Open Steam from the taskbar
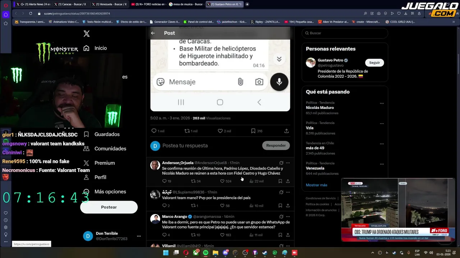 coord(264,253)
